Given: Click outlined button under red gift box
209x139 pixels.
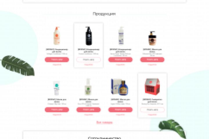Looking at the screenshot, I should coord(152,110).
